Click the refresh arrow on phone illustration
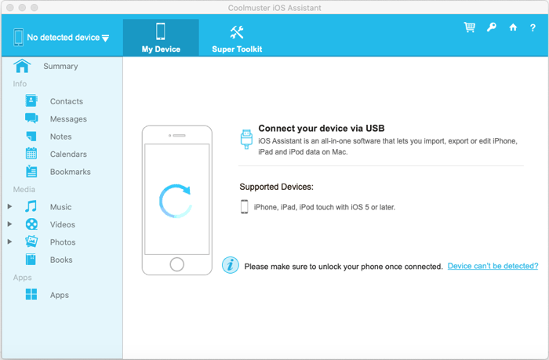 point(176,201)
